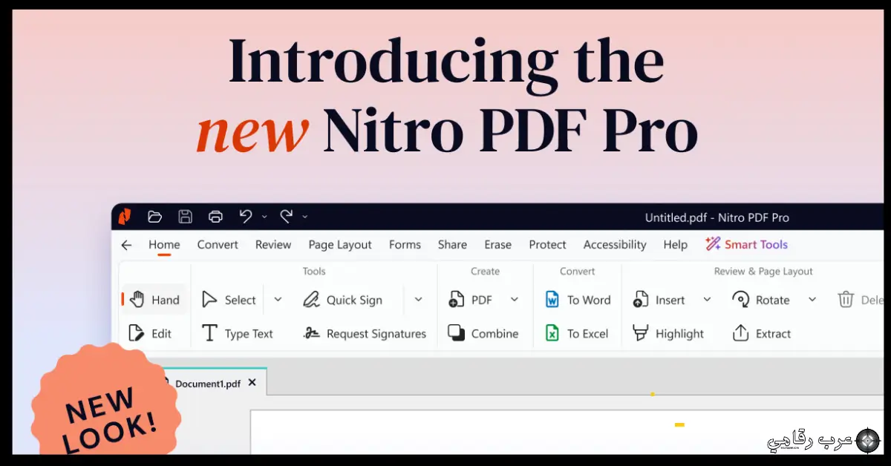Click the Delete trash icon

[x=846, y=300]
